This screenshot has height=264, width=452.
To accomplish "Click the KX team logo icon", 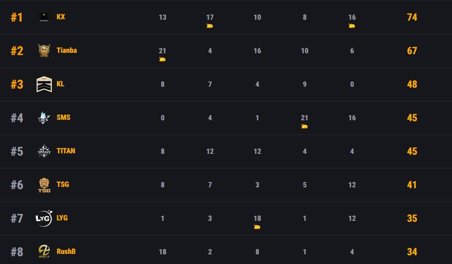I will coord(44,17).
